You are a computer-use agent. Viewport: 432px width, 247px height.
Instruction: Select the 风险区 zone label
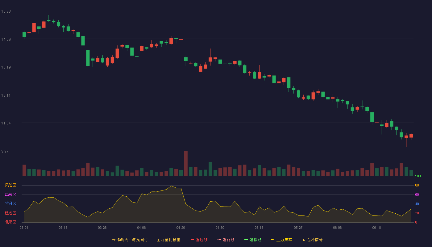(10, 185)
